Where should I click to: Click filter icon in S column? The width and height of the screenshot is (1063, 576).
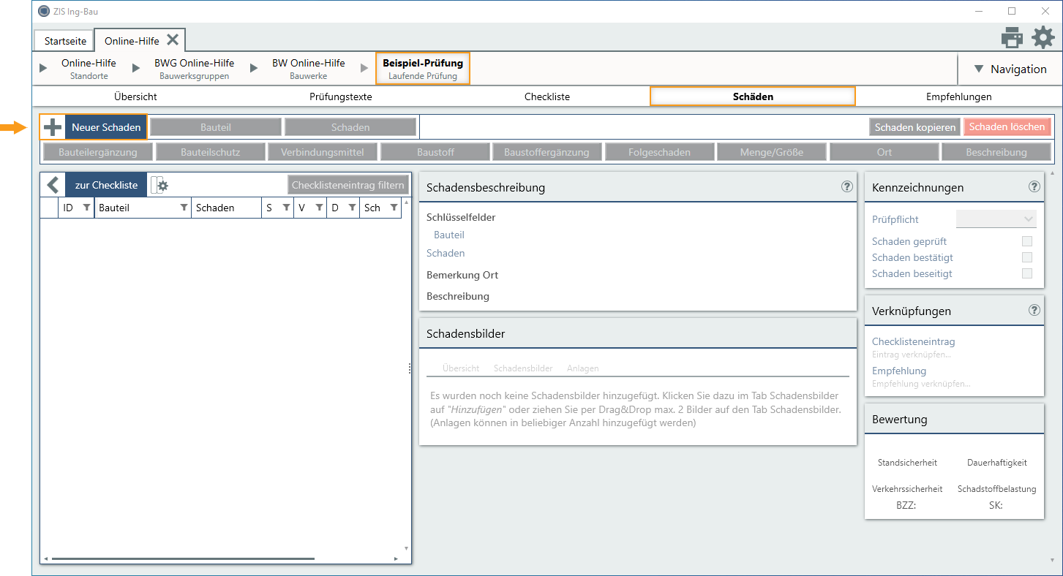(286, 208)
